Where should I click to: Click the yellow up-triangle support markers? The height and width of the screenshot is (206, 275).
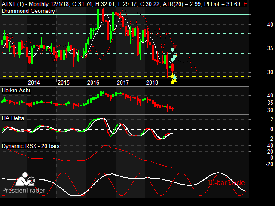(173, 80)
